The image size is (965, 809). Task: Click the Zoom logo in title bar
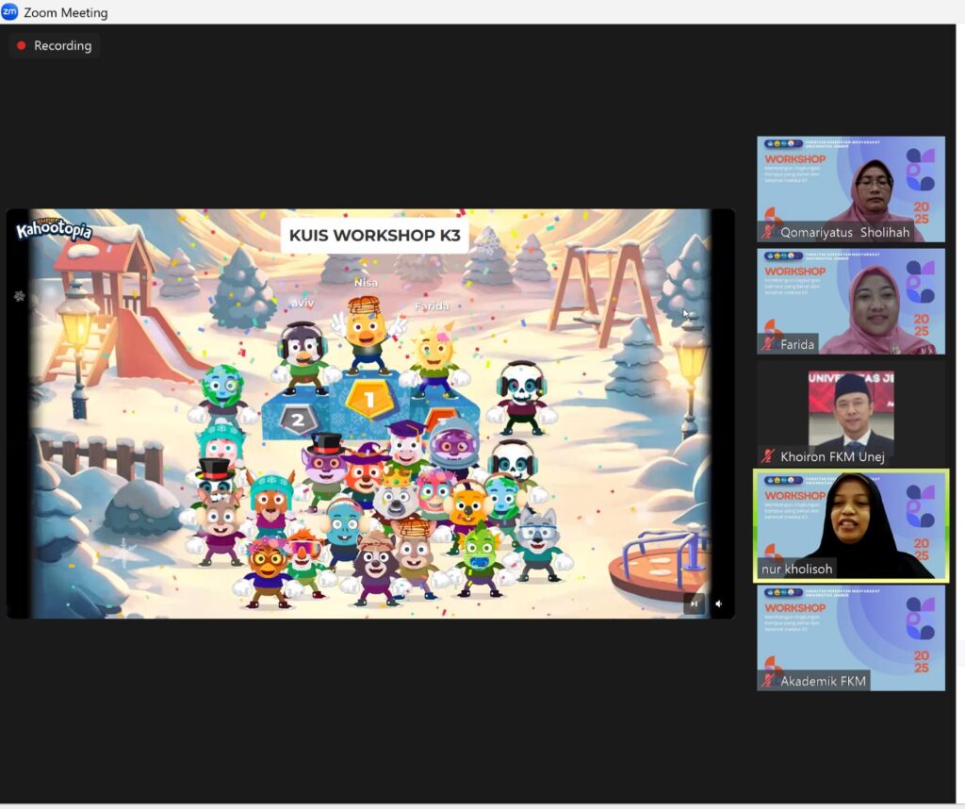10,12
